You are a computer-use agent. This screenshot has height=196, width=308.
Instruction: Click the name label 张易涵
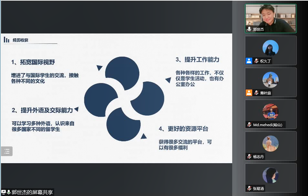point(258,189)
